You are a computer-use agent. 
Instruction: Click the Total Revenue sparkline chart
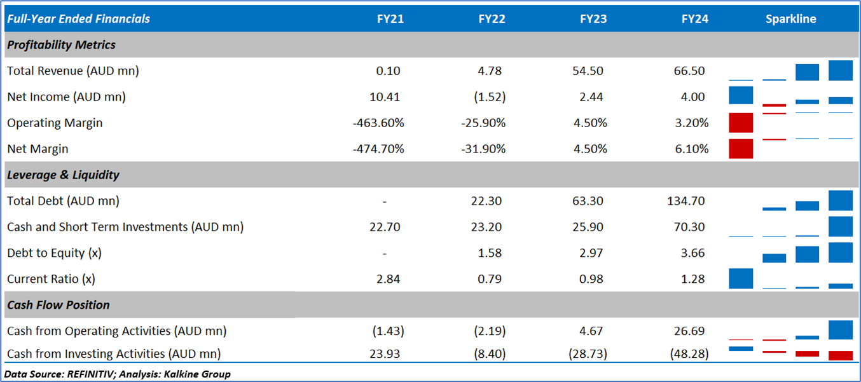[790, 71]
